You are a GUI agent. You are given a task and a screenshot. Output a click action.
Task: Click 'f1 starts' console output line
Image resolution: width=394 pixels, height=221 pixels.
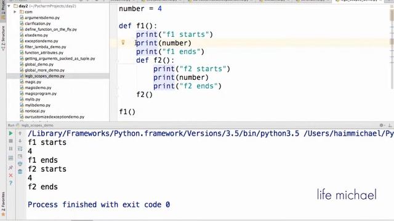[x=47, y=142]
